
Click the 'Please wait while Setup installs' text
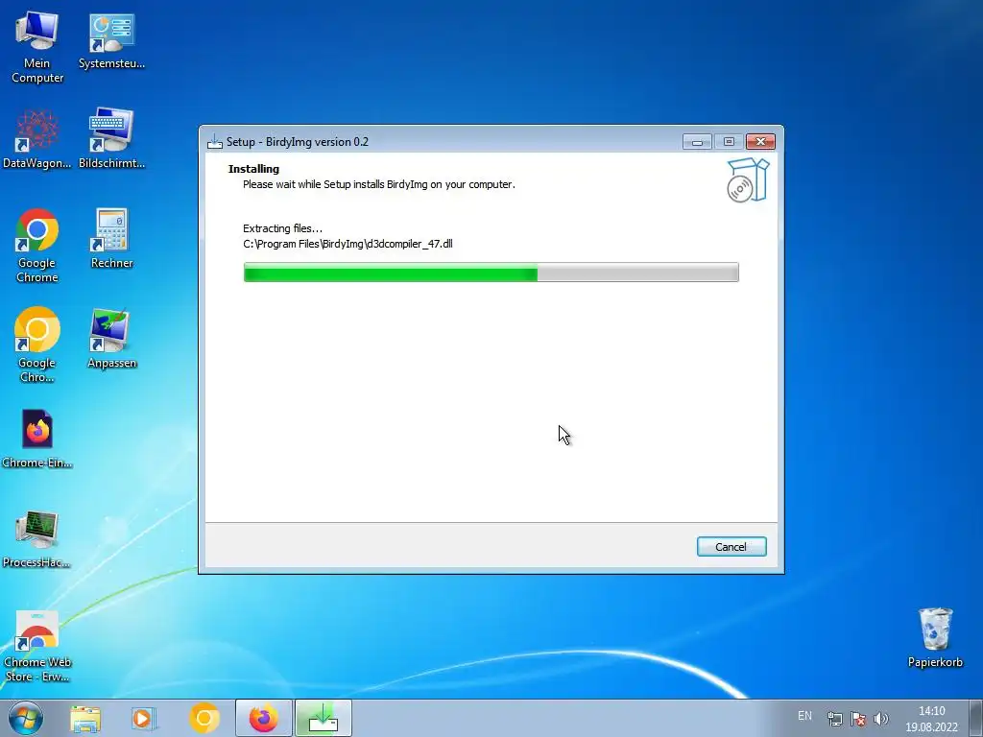[378, 184]
